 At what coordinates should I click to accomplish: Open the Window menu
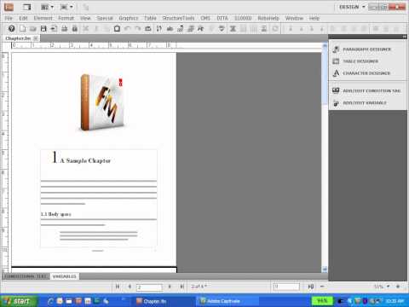click(x=294, y=18)
